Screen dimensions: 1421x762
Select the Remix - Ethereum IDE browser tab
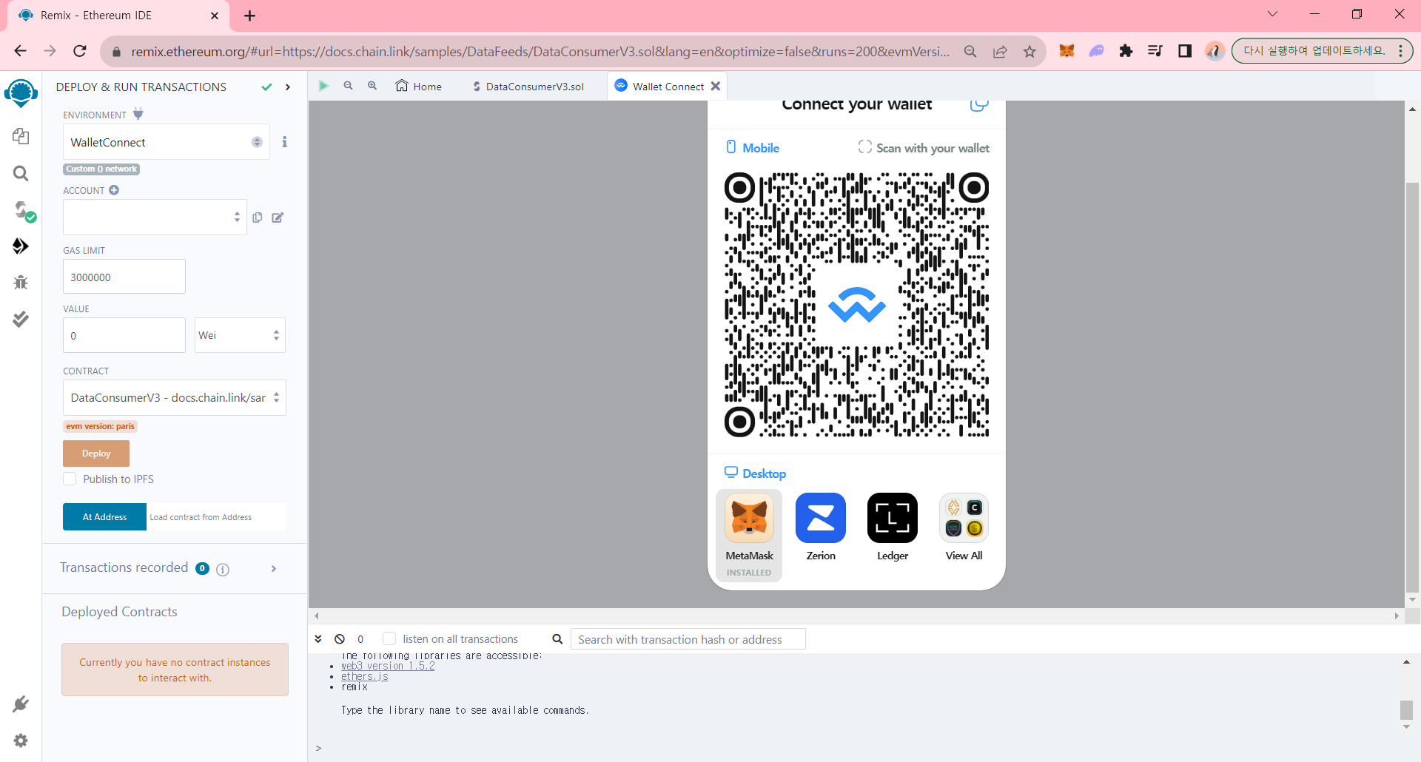click(x=118, y=16)
